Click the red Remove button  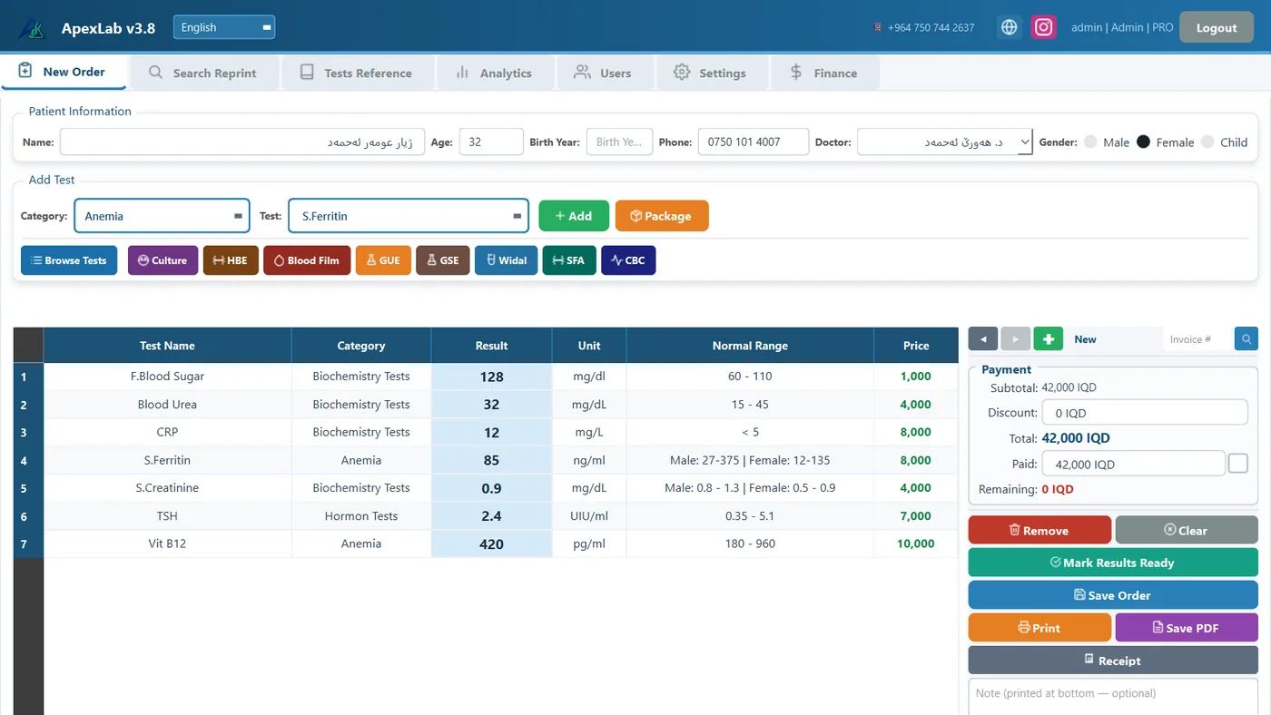pyautogui.click(x=1039, y=530)
